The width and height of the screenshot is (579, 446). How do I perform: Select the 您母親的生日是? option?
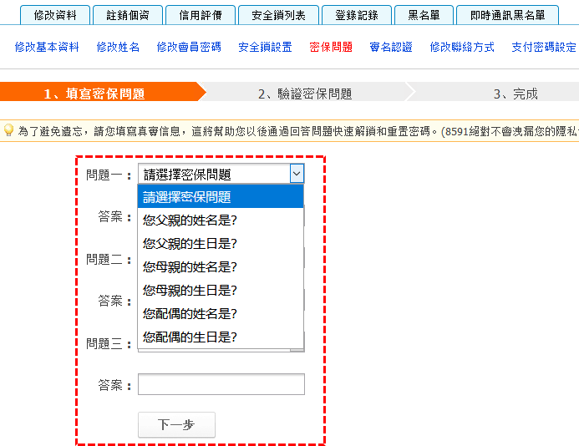click(x=190, y=290)
